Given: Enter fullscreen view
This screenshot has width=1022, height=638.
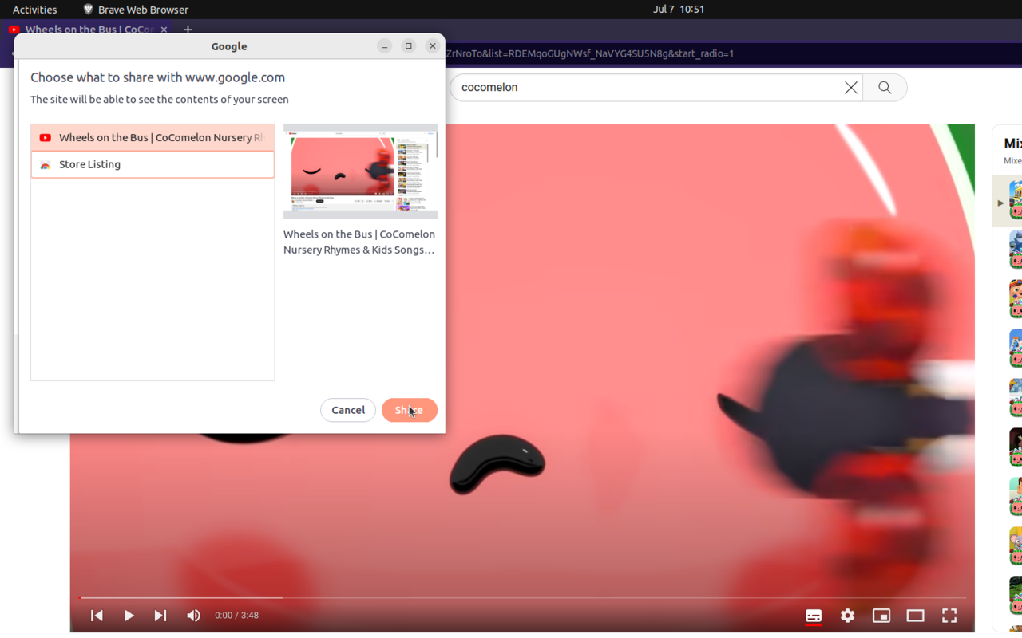Looking at the screenshot, I should [x=949, y=615].
